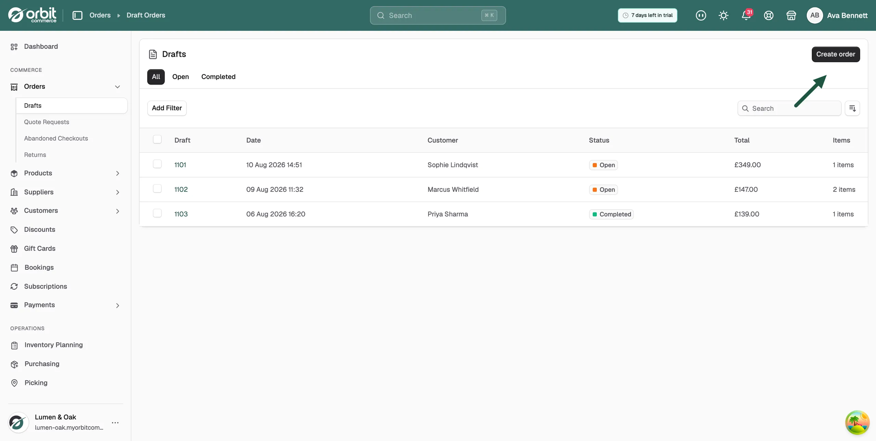Expand the Suppliers submenu chevron

(x=117, y=192)
